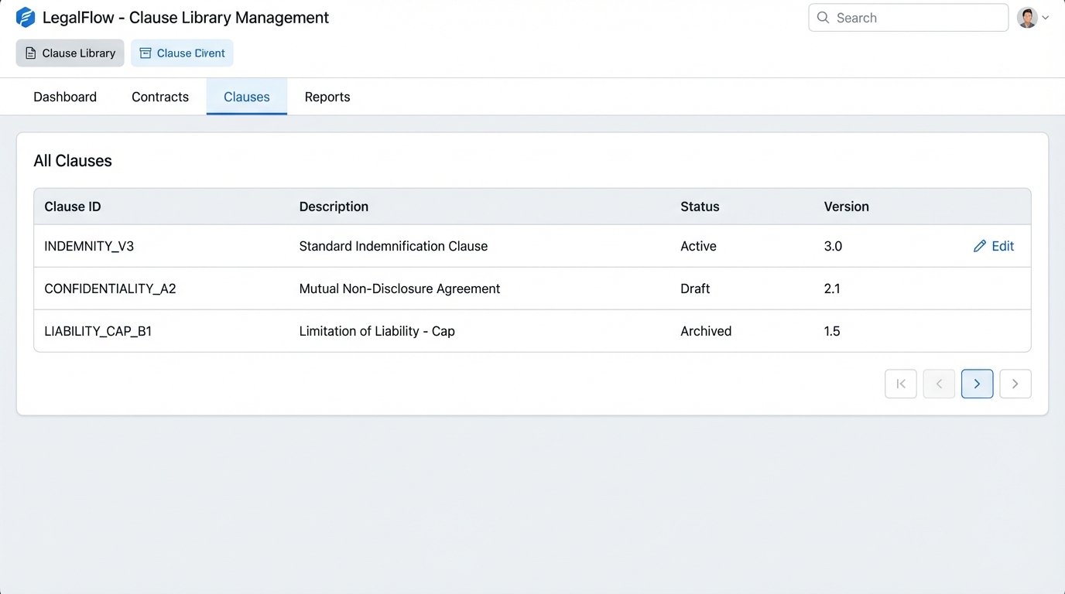Image resolution: width=1065 pixels, height=594 pixels.
Task: Switch to the Clause Library view
Action: (70, 53)
